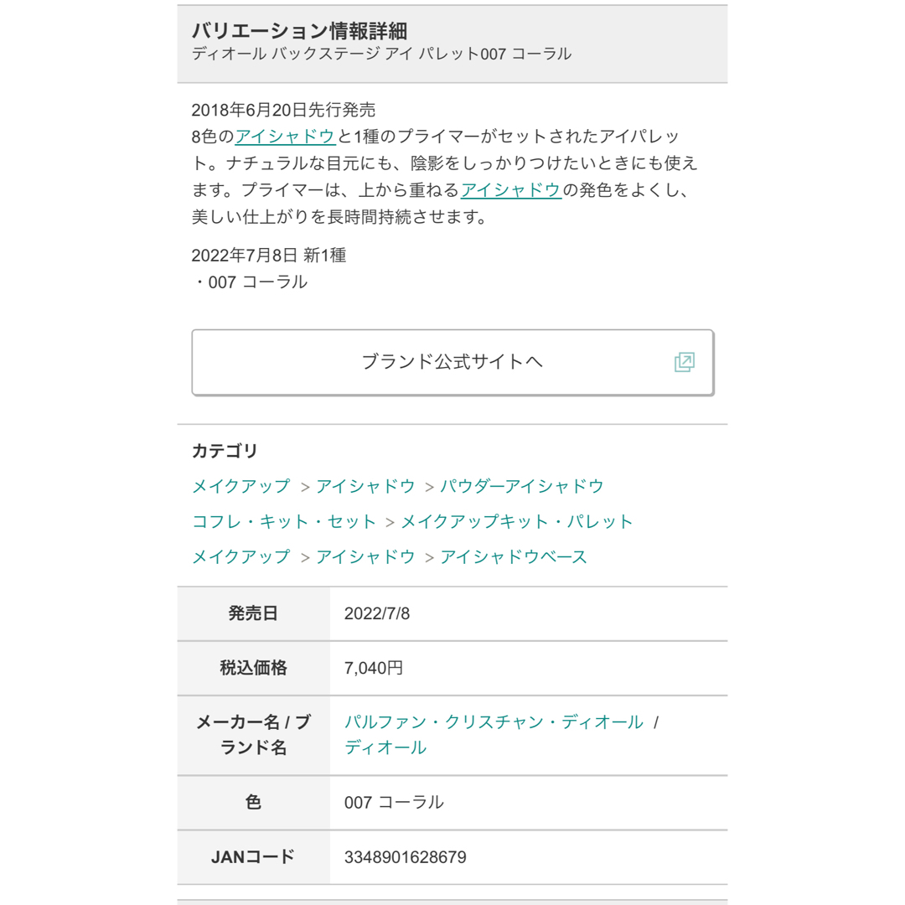Go to the アイシャドウベース category

click(x=514, y=556)
